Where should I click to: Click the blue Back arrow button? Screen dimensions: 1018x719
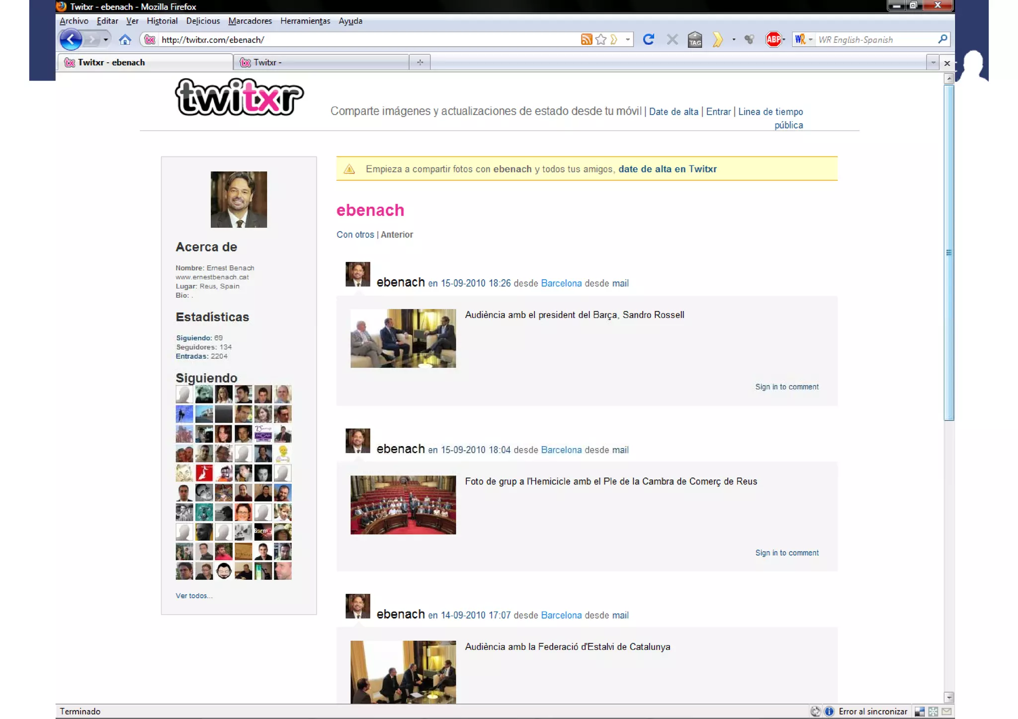tap(71, 40)
